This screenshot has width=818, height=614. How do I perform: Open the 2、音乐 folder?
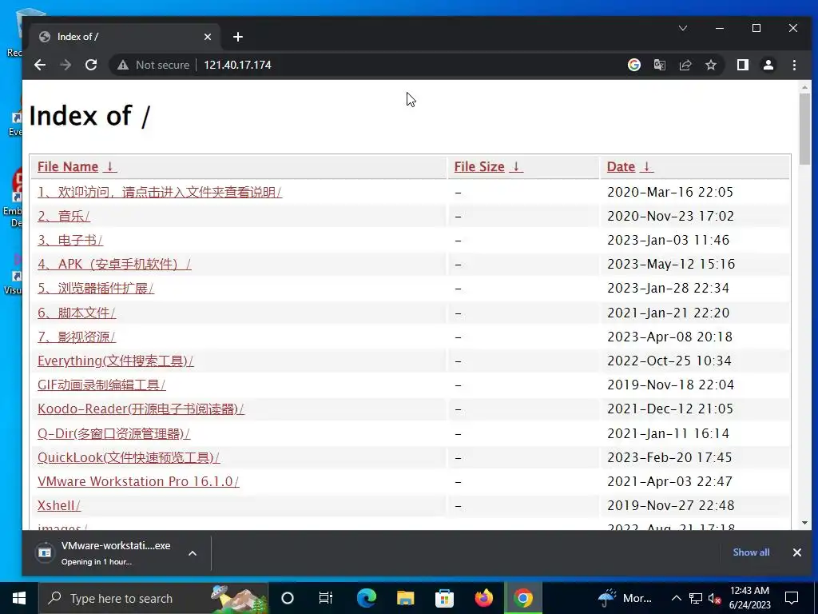tap(64, 216)
